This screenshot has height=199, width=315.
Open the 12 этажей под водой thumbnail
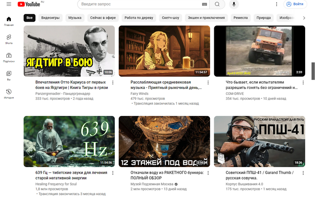coord(164,141)
